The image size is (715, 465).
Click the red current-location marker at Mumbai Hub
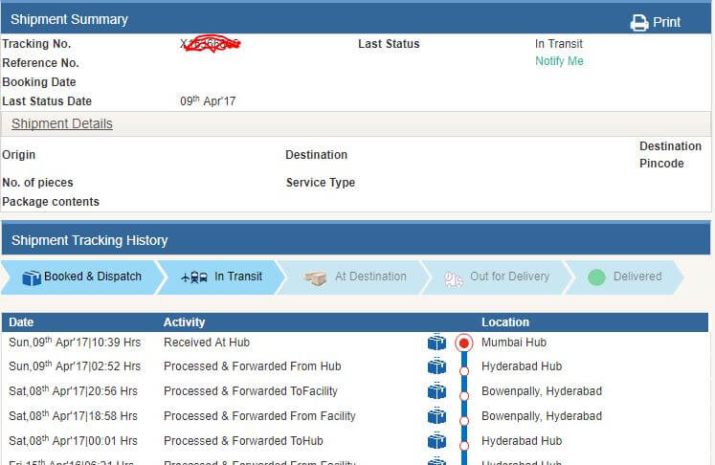[x=464, y=343]
